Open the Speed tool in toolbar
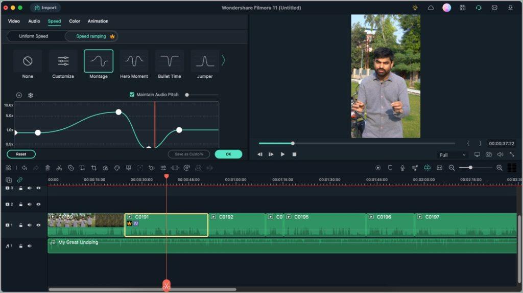The image size is (523, 293). [105, 168]
